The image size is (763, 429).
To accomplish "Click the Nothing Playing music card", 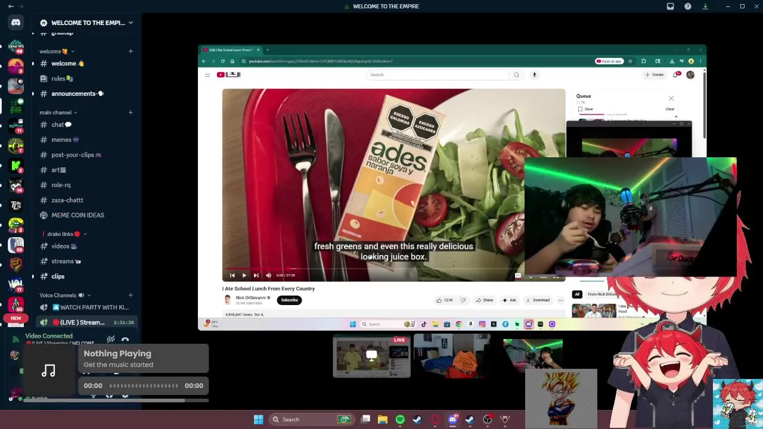I will pyautogui.click(x=143, y=358).
